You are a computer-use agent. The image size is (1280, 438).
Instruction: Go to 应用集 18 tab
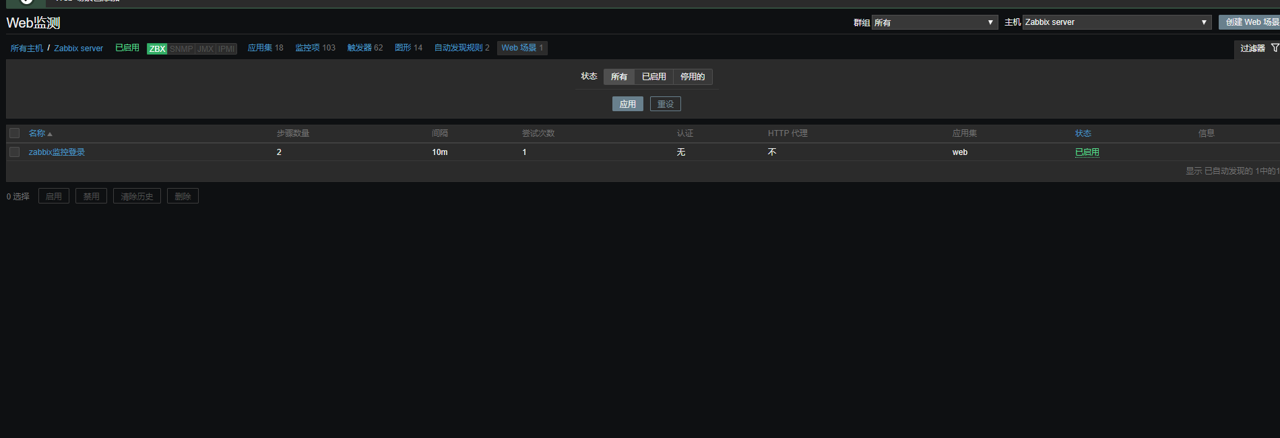(x=265, y=48)
